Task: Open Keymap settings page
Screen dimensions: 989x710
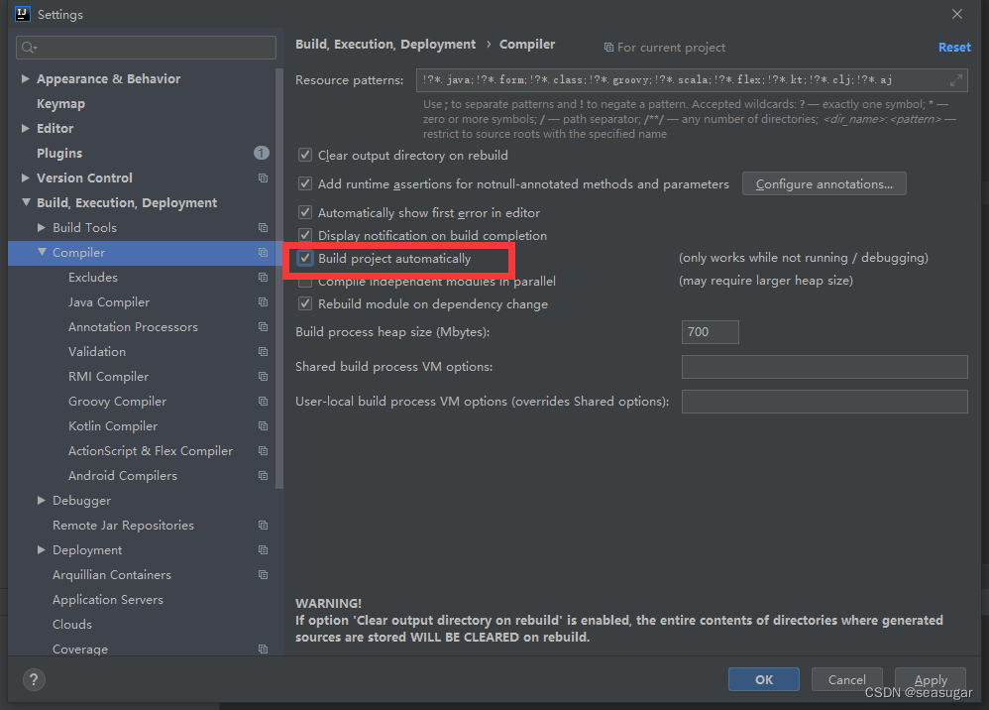Action: (60, 103)
